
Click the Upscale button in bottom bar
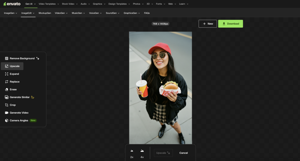pos(163,153)
